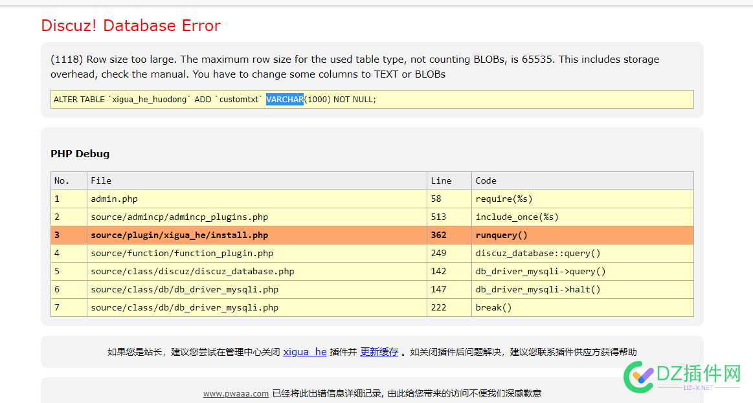Select the function_plugin.php row
The width and height of the screenshot is (753, 403).
(x=372, y=254)
